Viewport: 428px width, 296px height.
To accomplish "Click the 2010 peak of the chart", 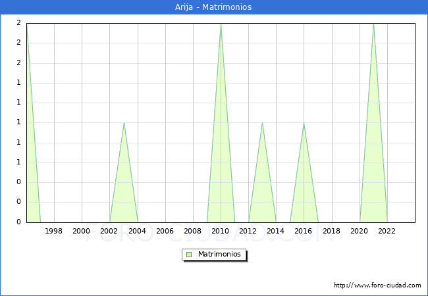I will (x=221, y=24).
